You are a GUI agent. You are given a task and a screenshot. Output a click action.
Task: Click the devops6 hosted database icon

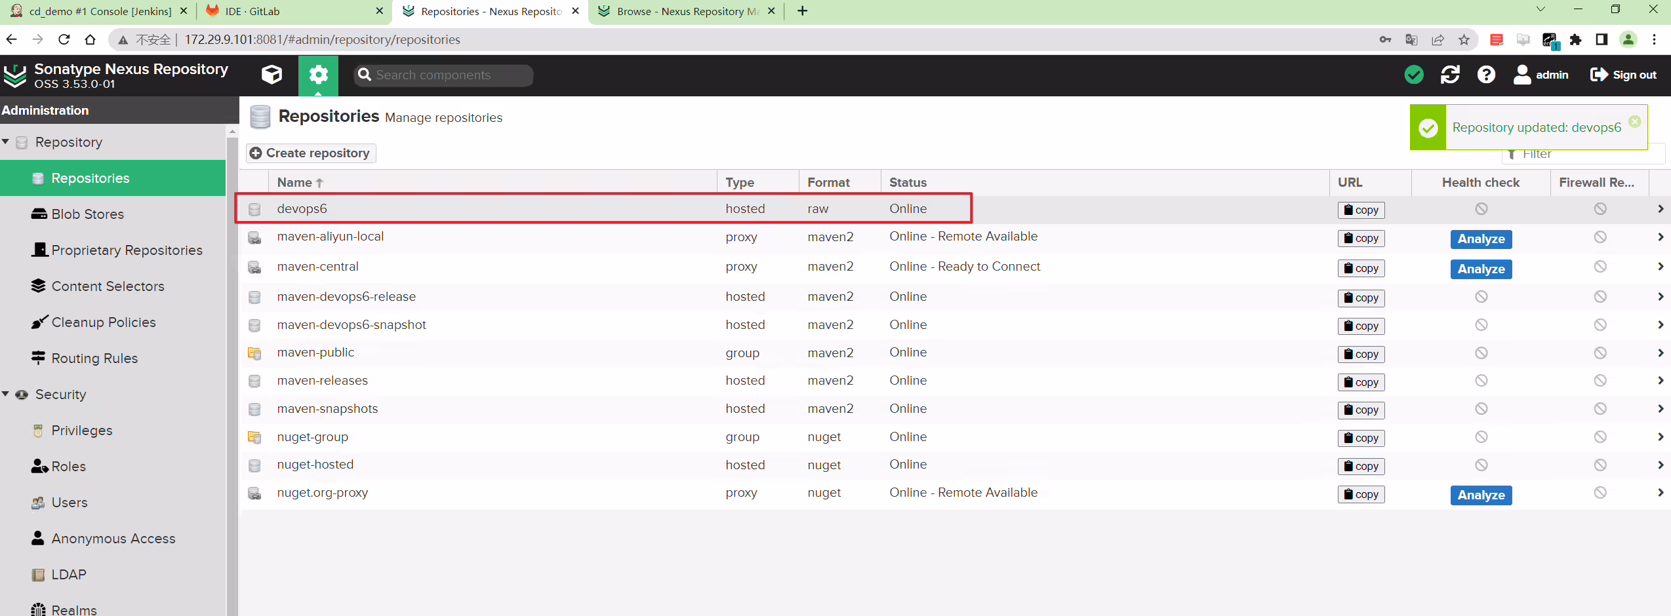click(x=254, y=209)
